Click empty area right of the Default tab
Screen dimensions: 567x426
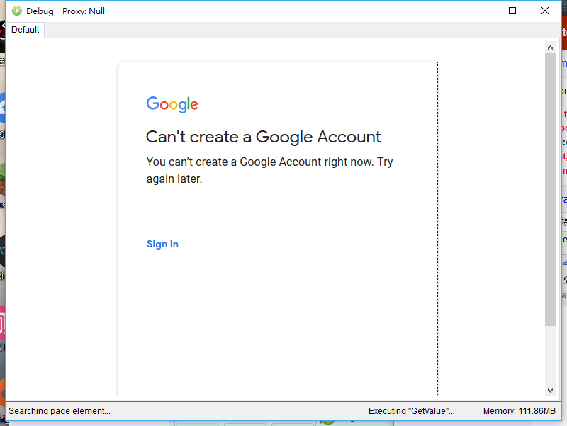[283, 30]
